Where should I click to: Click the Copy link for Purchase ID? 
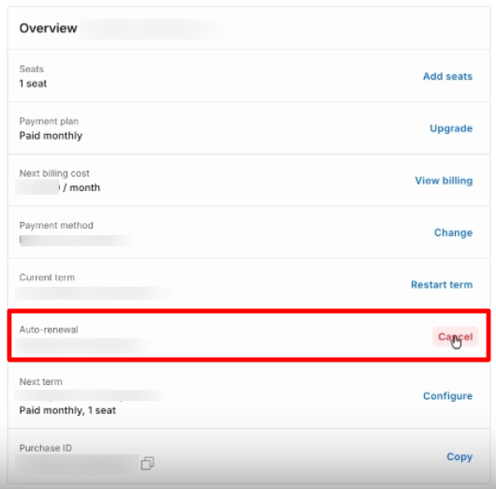(460, 457)
